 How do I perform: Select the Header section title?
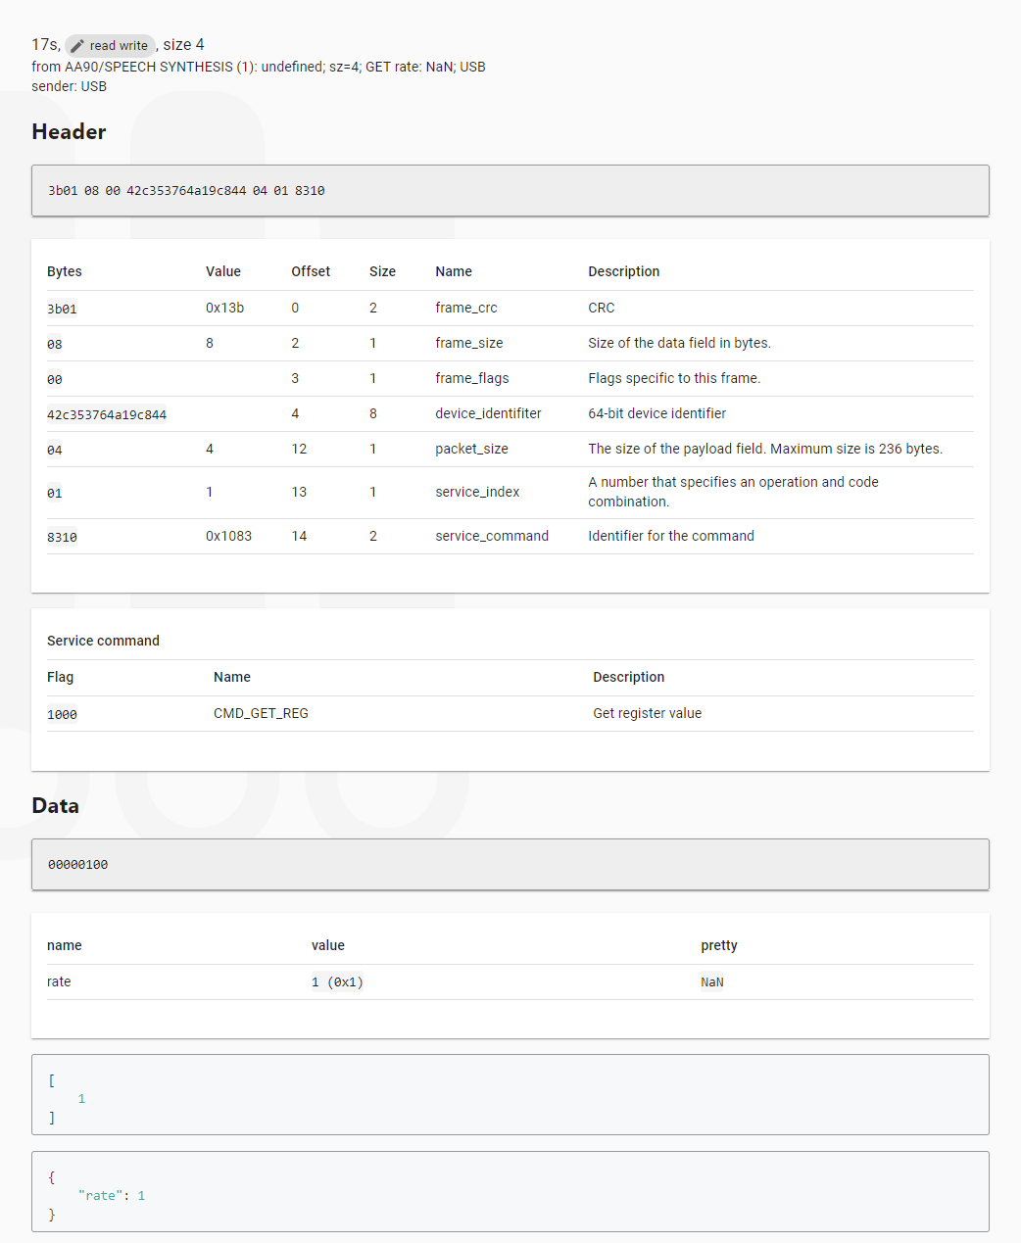click(x=69, y=131)
